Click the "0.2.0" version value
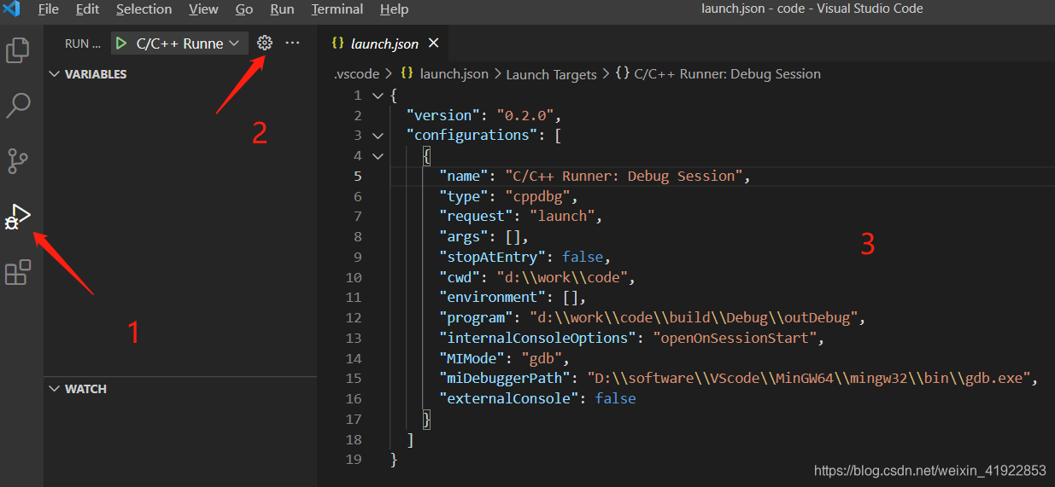The width and height of the screenshot is (1055, 487). [525, 115]
